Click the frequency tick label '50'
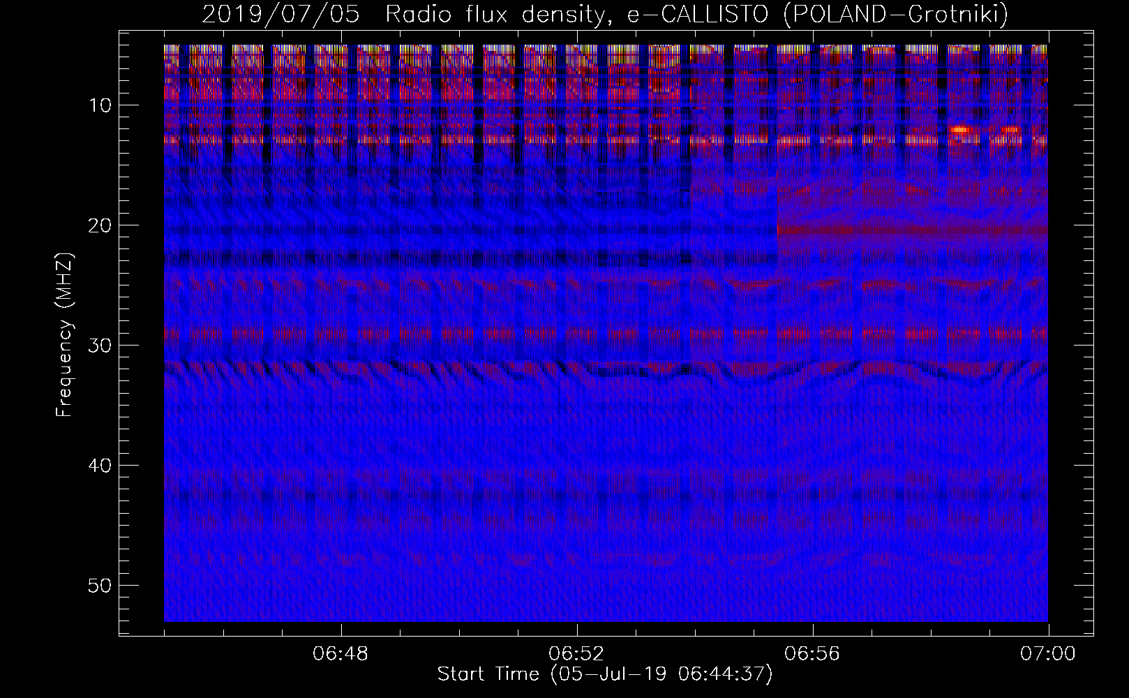 coord(100,586)
